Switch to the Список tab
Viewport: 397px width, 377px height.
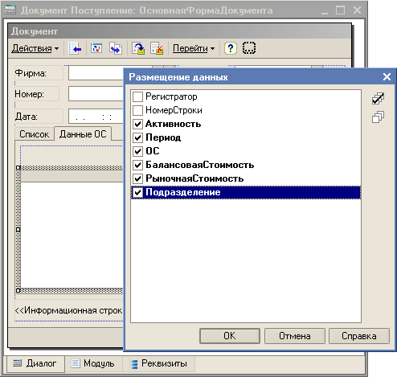click(35, 134)
